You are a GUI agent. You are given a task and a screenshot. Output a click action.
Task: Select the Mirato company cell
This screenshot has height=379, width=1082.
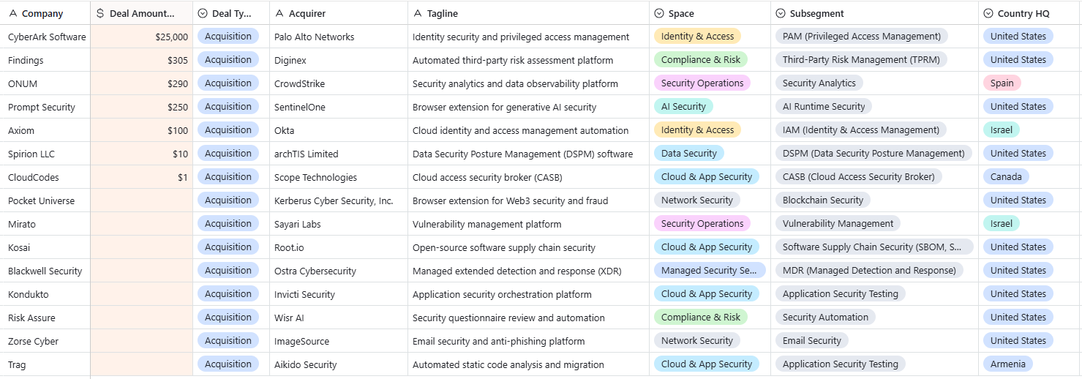[45, 224]
